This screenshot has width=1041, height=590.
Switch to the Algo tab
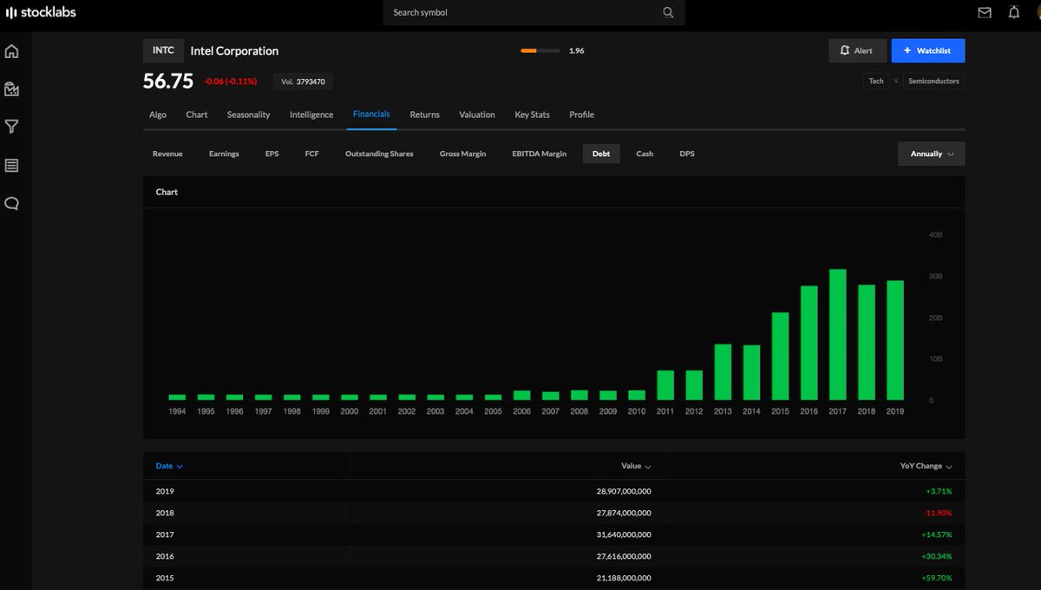click(158, 115)
